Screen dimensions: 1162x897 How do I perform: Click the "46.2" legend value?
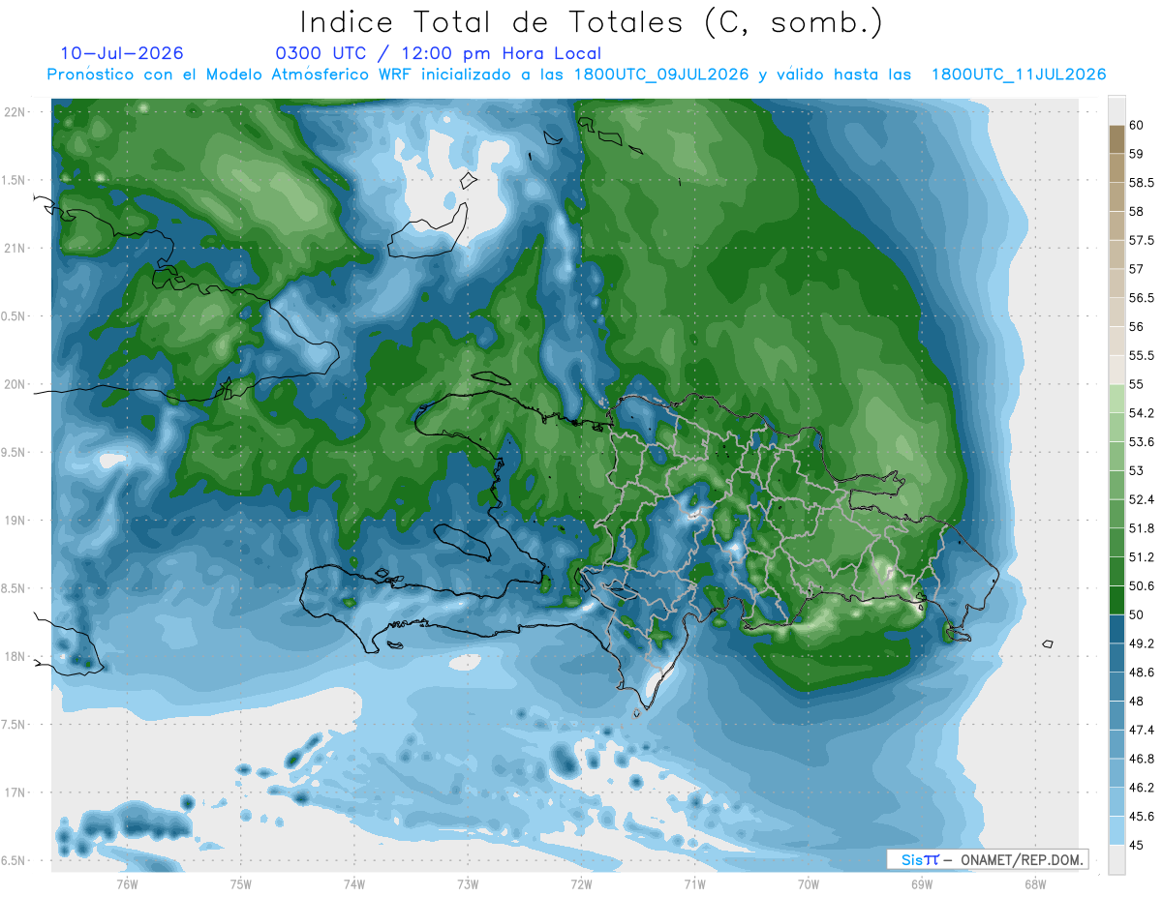pos(1141,788)
